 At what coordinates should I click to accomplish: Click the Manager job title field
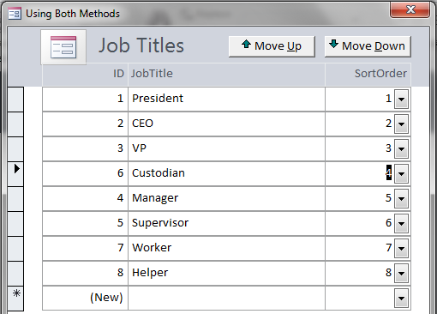[226, 198]
